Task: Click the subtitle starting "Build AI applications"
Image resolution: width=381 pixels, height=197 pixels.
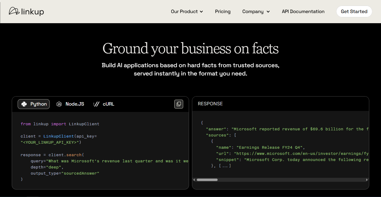Action: click(x=191, y=69)
